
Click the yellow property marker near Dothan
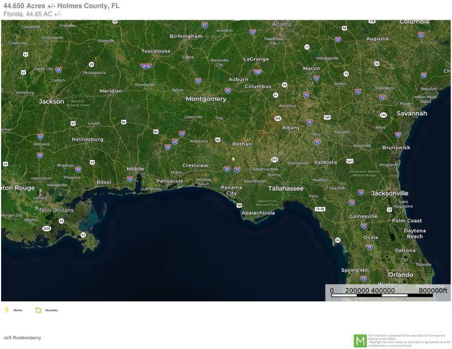[234, 159]
